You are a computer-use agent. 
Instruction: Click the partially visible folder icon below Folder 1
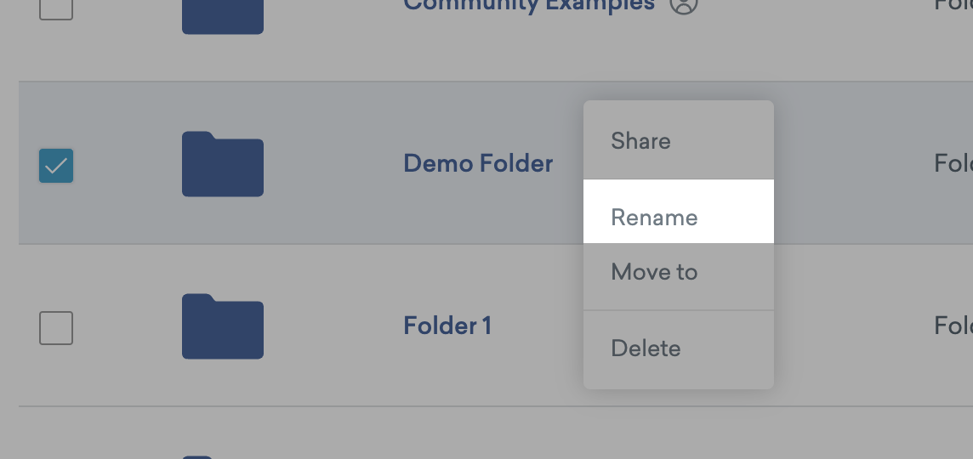click(197, 456)
